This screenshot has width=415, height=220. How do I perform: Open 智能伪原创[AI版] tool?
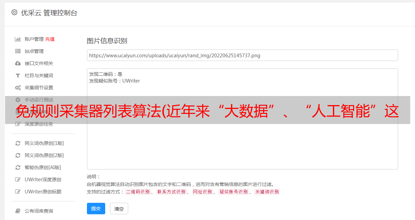(43, 167)
